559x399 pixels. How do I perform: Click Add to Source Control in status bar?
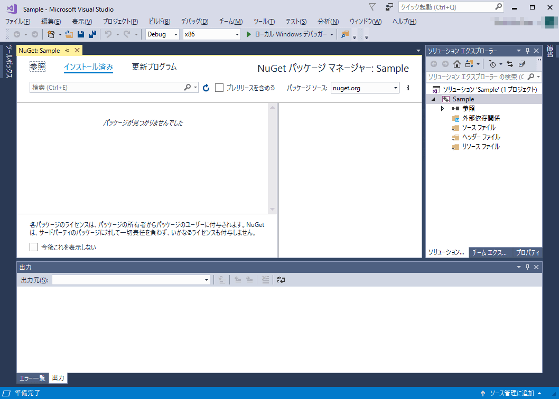tap(511, 393)
